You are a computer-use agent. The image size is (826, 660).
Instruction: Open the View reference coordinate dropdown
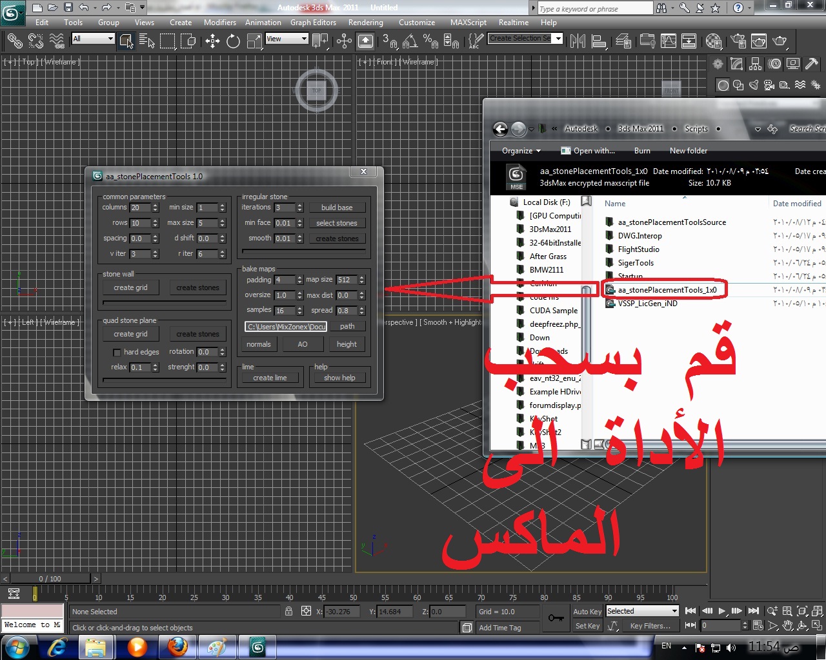point(287,39)
